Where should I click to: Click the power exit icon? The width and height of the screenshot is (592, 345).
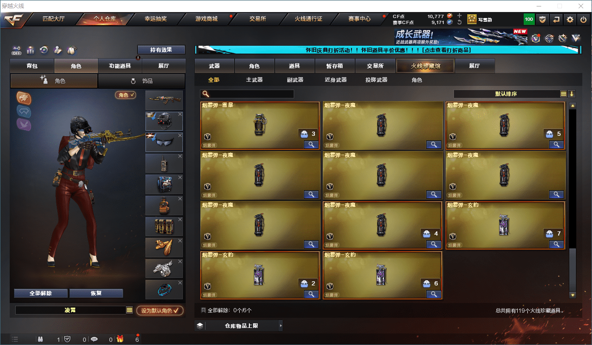pos(584,19)
